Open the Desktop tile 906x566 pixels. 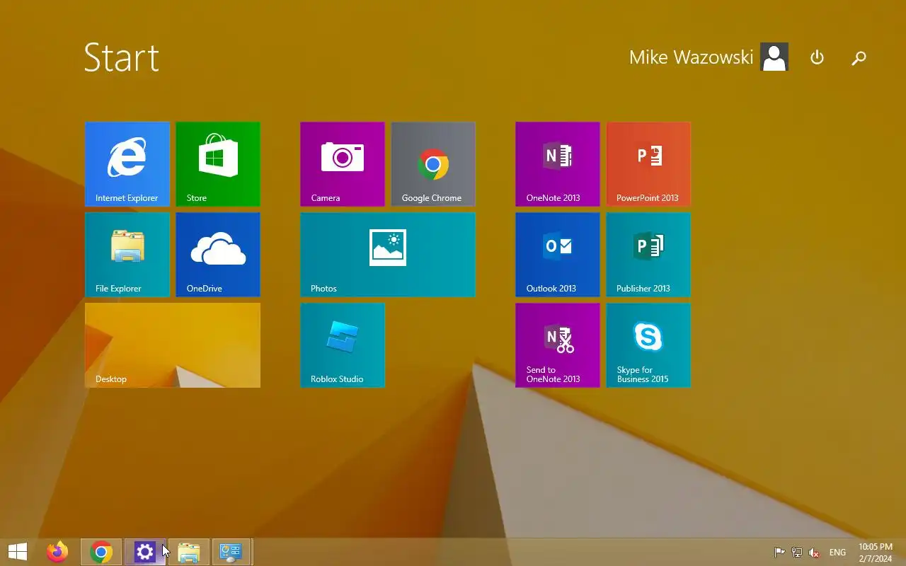point(173,345)
